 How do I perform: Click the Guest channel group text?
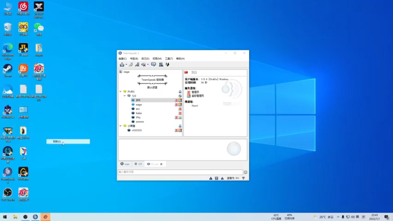pyautogui.click(x=195, y=106)
